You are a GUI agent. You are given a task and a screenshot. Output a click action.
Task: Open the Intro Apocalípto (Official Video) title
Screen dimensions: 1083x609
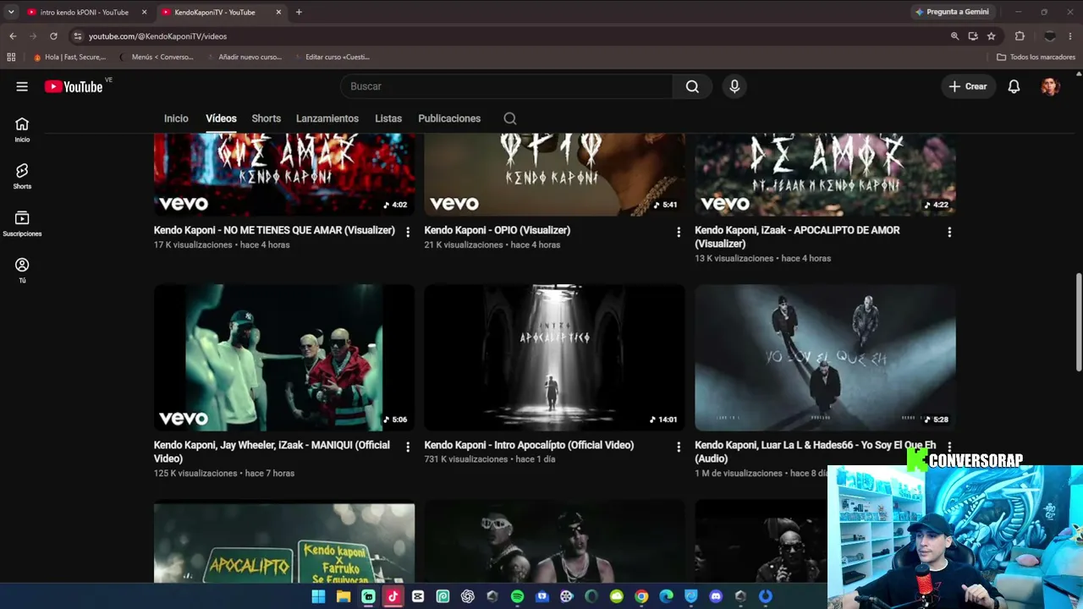(x=529, y=445)
